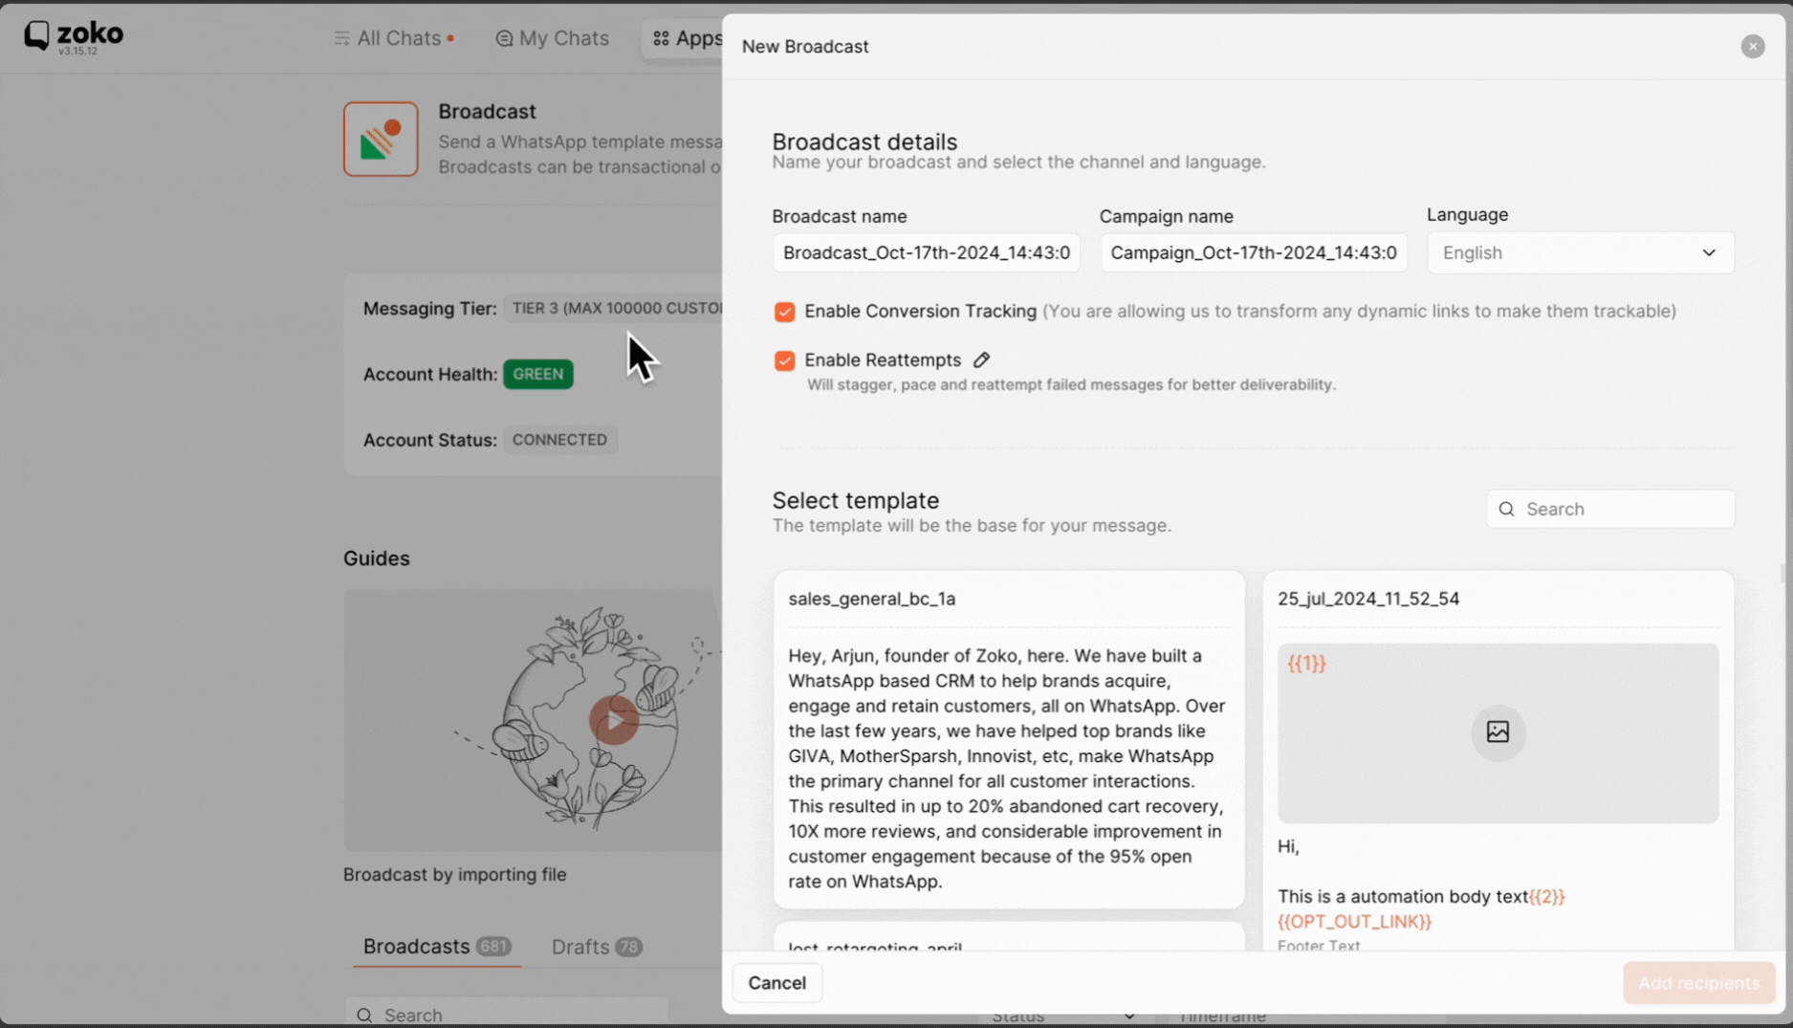The height and width of the screenshot is (1028, 1793).
Task: Click the Apps grid icon
Action: click(661, 38)
